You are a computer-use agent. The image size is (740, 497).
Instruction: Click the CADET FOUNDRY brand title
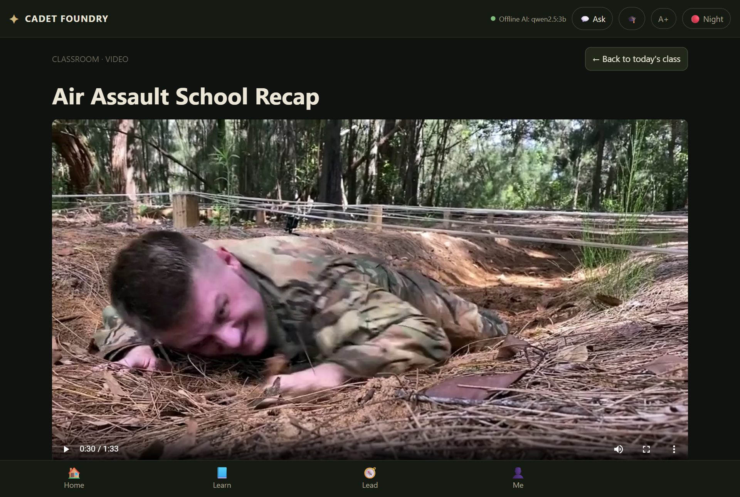click(66, 19)
